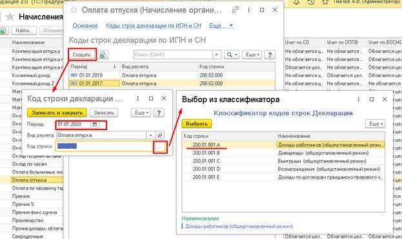Switch to the Основное tab
Screen dimensions: 402x239
[85, 26]
